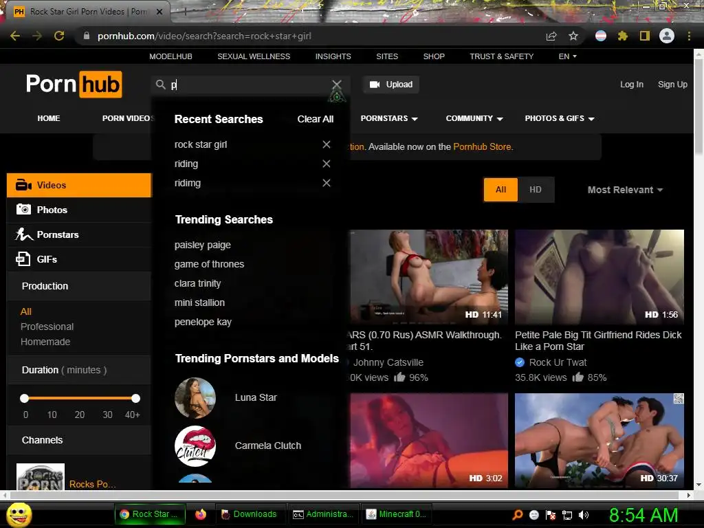Switch to the Minecraft taskbar window
704x528 pixels.
396,514
